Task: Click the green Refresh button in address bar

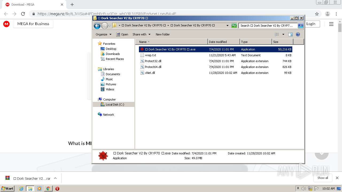Action: click(234, 26)
